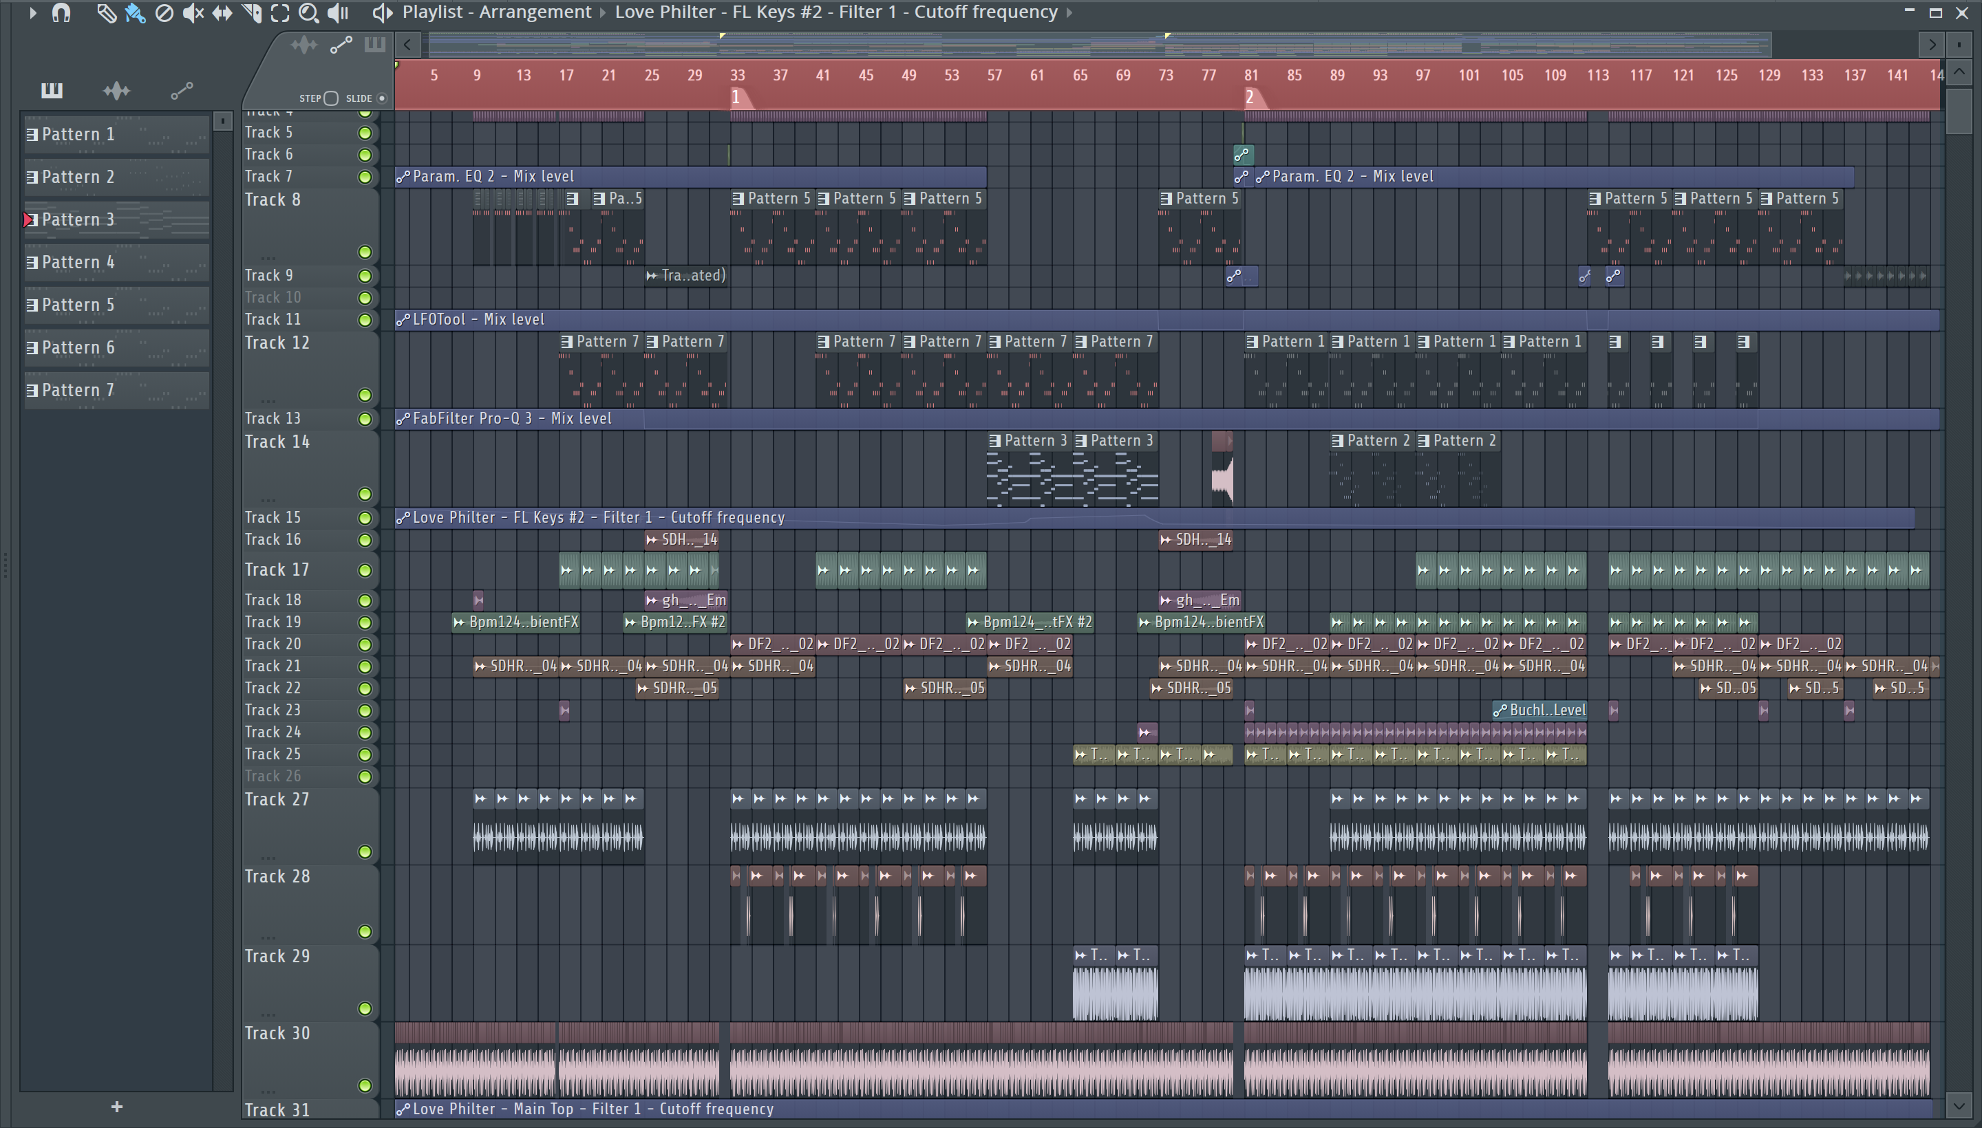Screen dimensions: 1982x1128
Task: Open the FabFilter Pro-Q 3 Mix level clip menu
Action: [x=403, y=418]
